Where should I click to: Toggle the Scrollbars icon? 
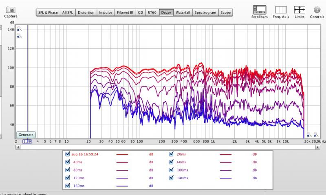pyautogui.click(x=260, y=10)
